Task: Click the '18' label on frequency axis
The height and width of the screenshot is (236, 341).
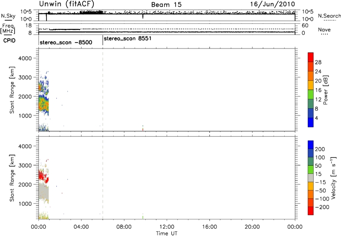Action: (29, 26)
